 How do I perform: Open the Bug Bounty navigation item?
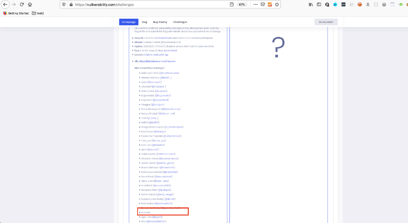(160, 22)
